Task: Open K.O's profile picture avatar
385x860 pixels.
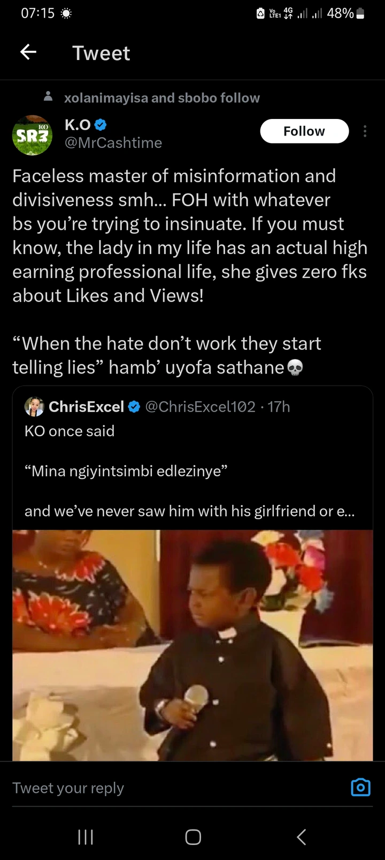Action: (32, 135)
